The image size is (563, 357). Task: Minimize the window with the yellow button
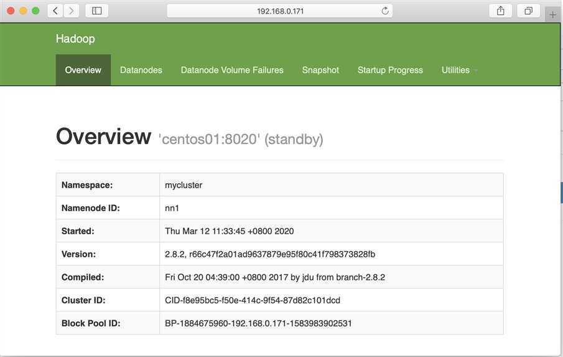click(x=24, y=11)
